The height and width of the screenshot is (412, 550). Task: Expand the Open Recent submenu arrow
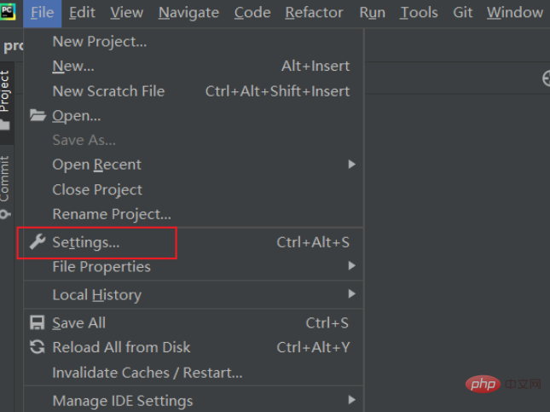point(351,165)
